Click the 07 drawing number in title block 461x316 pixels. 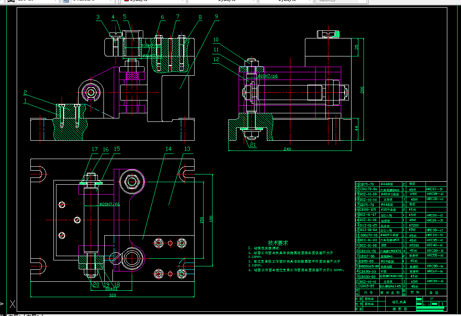pos(431,298)
